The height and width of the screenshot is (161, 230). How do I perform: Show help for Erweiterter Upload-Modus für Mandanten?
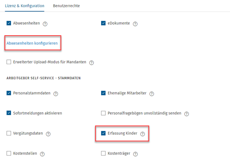pyautogui.click(x=91, y=63)
